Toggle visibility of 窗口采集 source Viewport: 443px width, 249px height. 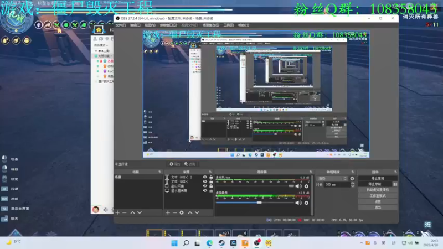205,186
